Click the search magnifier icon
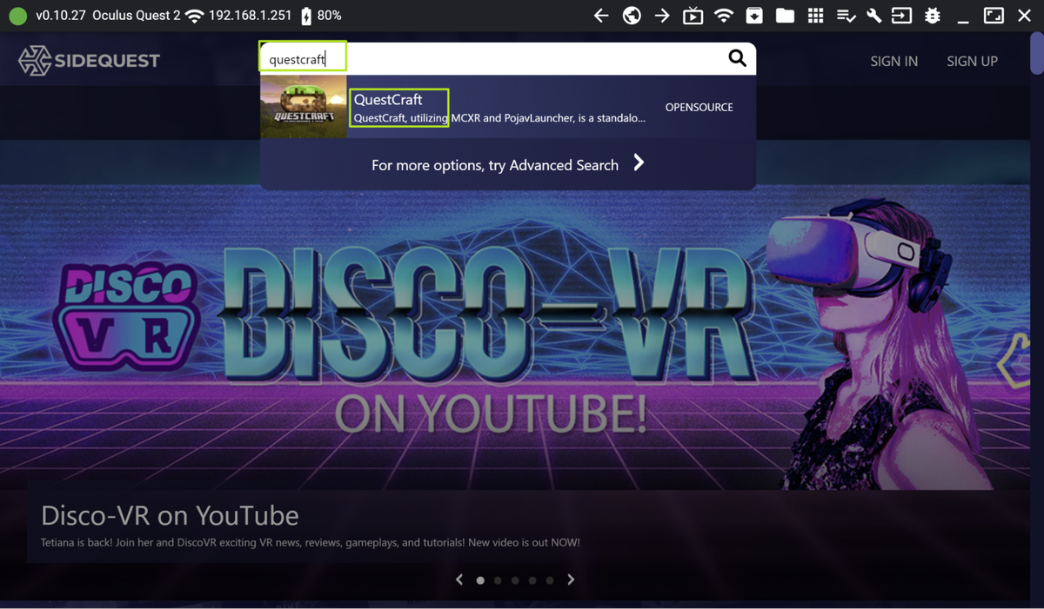Screen dimensions: 1044x609 [x=737, y=57]
